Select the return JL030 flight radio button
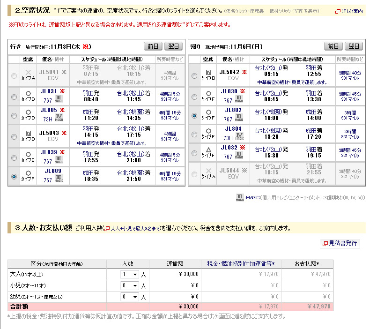The height and width of the screenshot is (329, 377). 194,97
